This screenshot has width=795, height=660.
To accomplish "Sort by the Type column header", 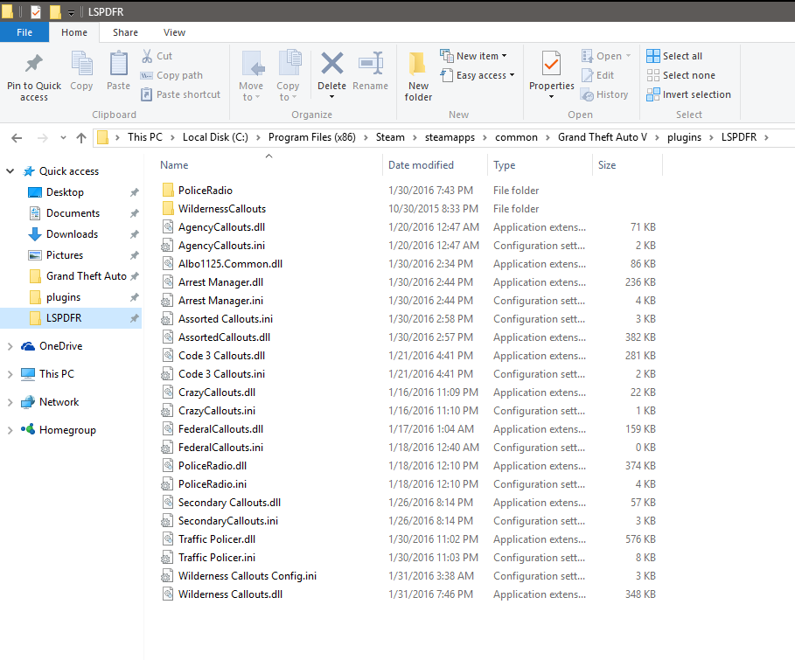I will [x=540, y=164].
